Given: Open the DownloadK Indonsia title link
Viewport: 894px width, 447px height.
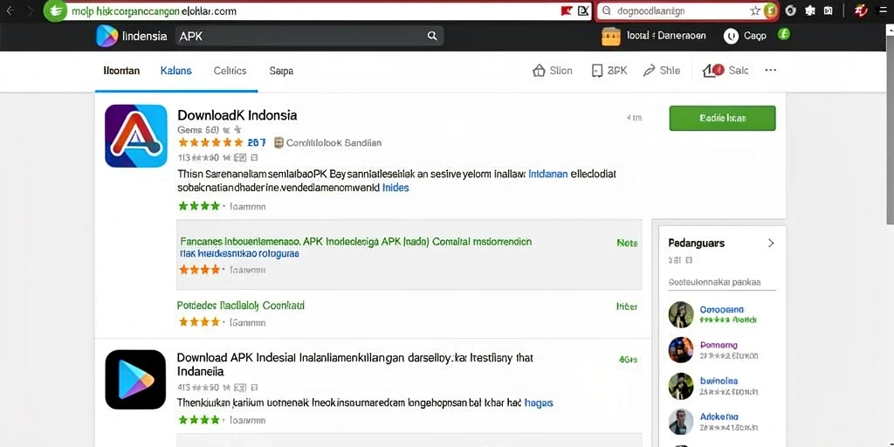Looking at the screenshot, I should click(237, 115).
